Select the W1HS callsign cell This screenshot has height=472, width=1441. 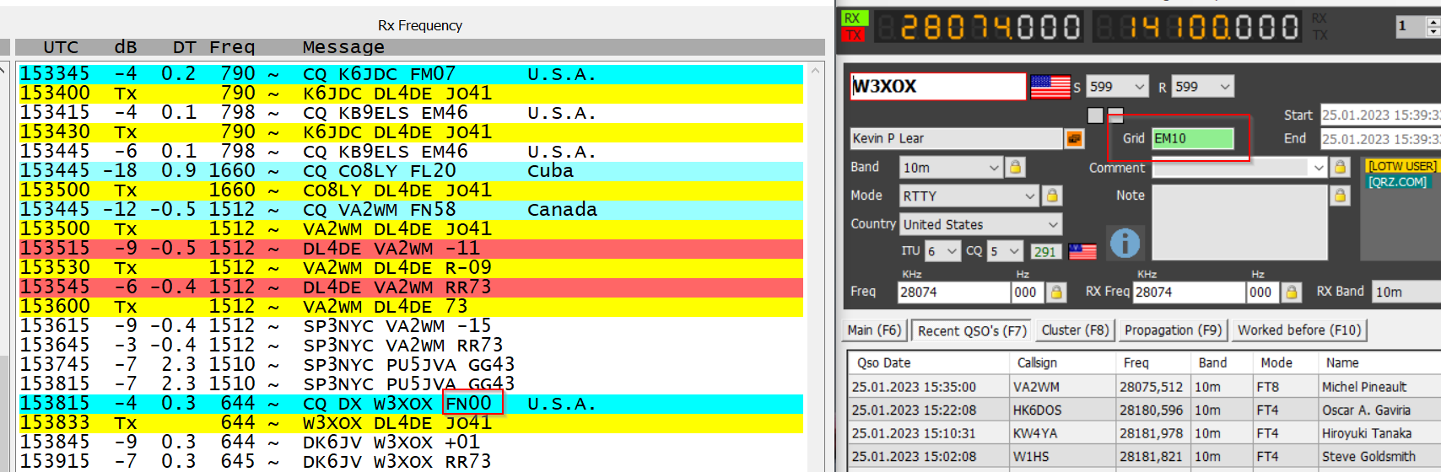(x=1062, y=457)
